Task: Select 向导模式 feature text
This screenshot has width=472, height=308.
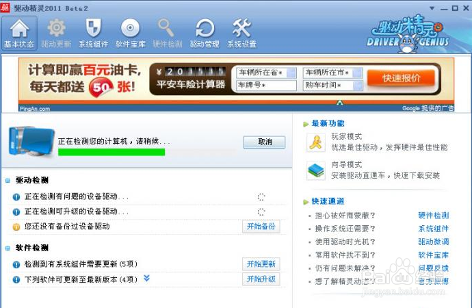Action: pyautogui.click(x=347, y=165)
